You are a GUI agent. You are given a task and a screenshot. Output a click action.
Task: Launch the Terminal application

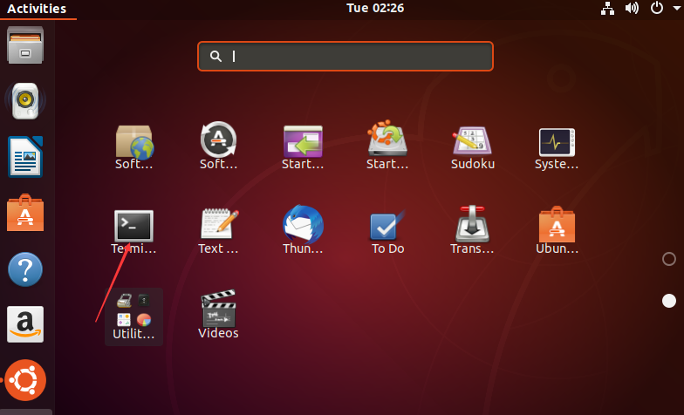(134, 227)
